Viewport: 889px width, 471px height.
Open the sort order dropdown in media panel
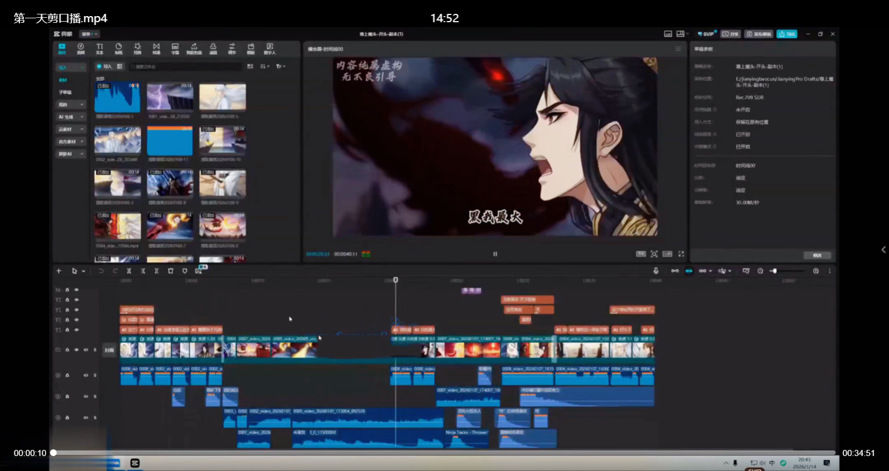tap(265, 66)
